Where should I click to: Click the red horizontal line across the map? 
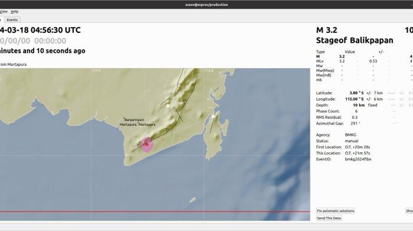click(155, 212)
